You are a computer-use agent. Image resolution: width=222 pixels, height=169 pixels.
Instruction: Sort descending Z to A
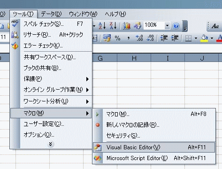(x=113, y=25)
